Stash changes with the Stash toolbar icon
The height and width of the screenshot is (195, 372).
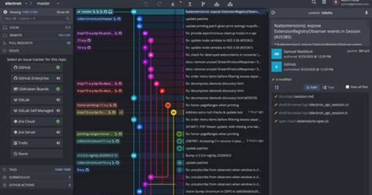[x=216, y=4]
